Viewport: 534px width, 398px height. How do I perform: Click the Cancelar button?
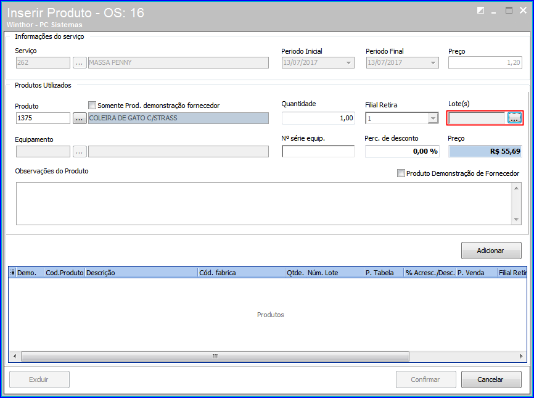point(491,379)
